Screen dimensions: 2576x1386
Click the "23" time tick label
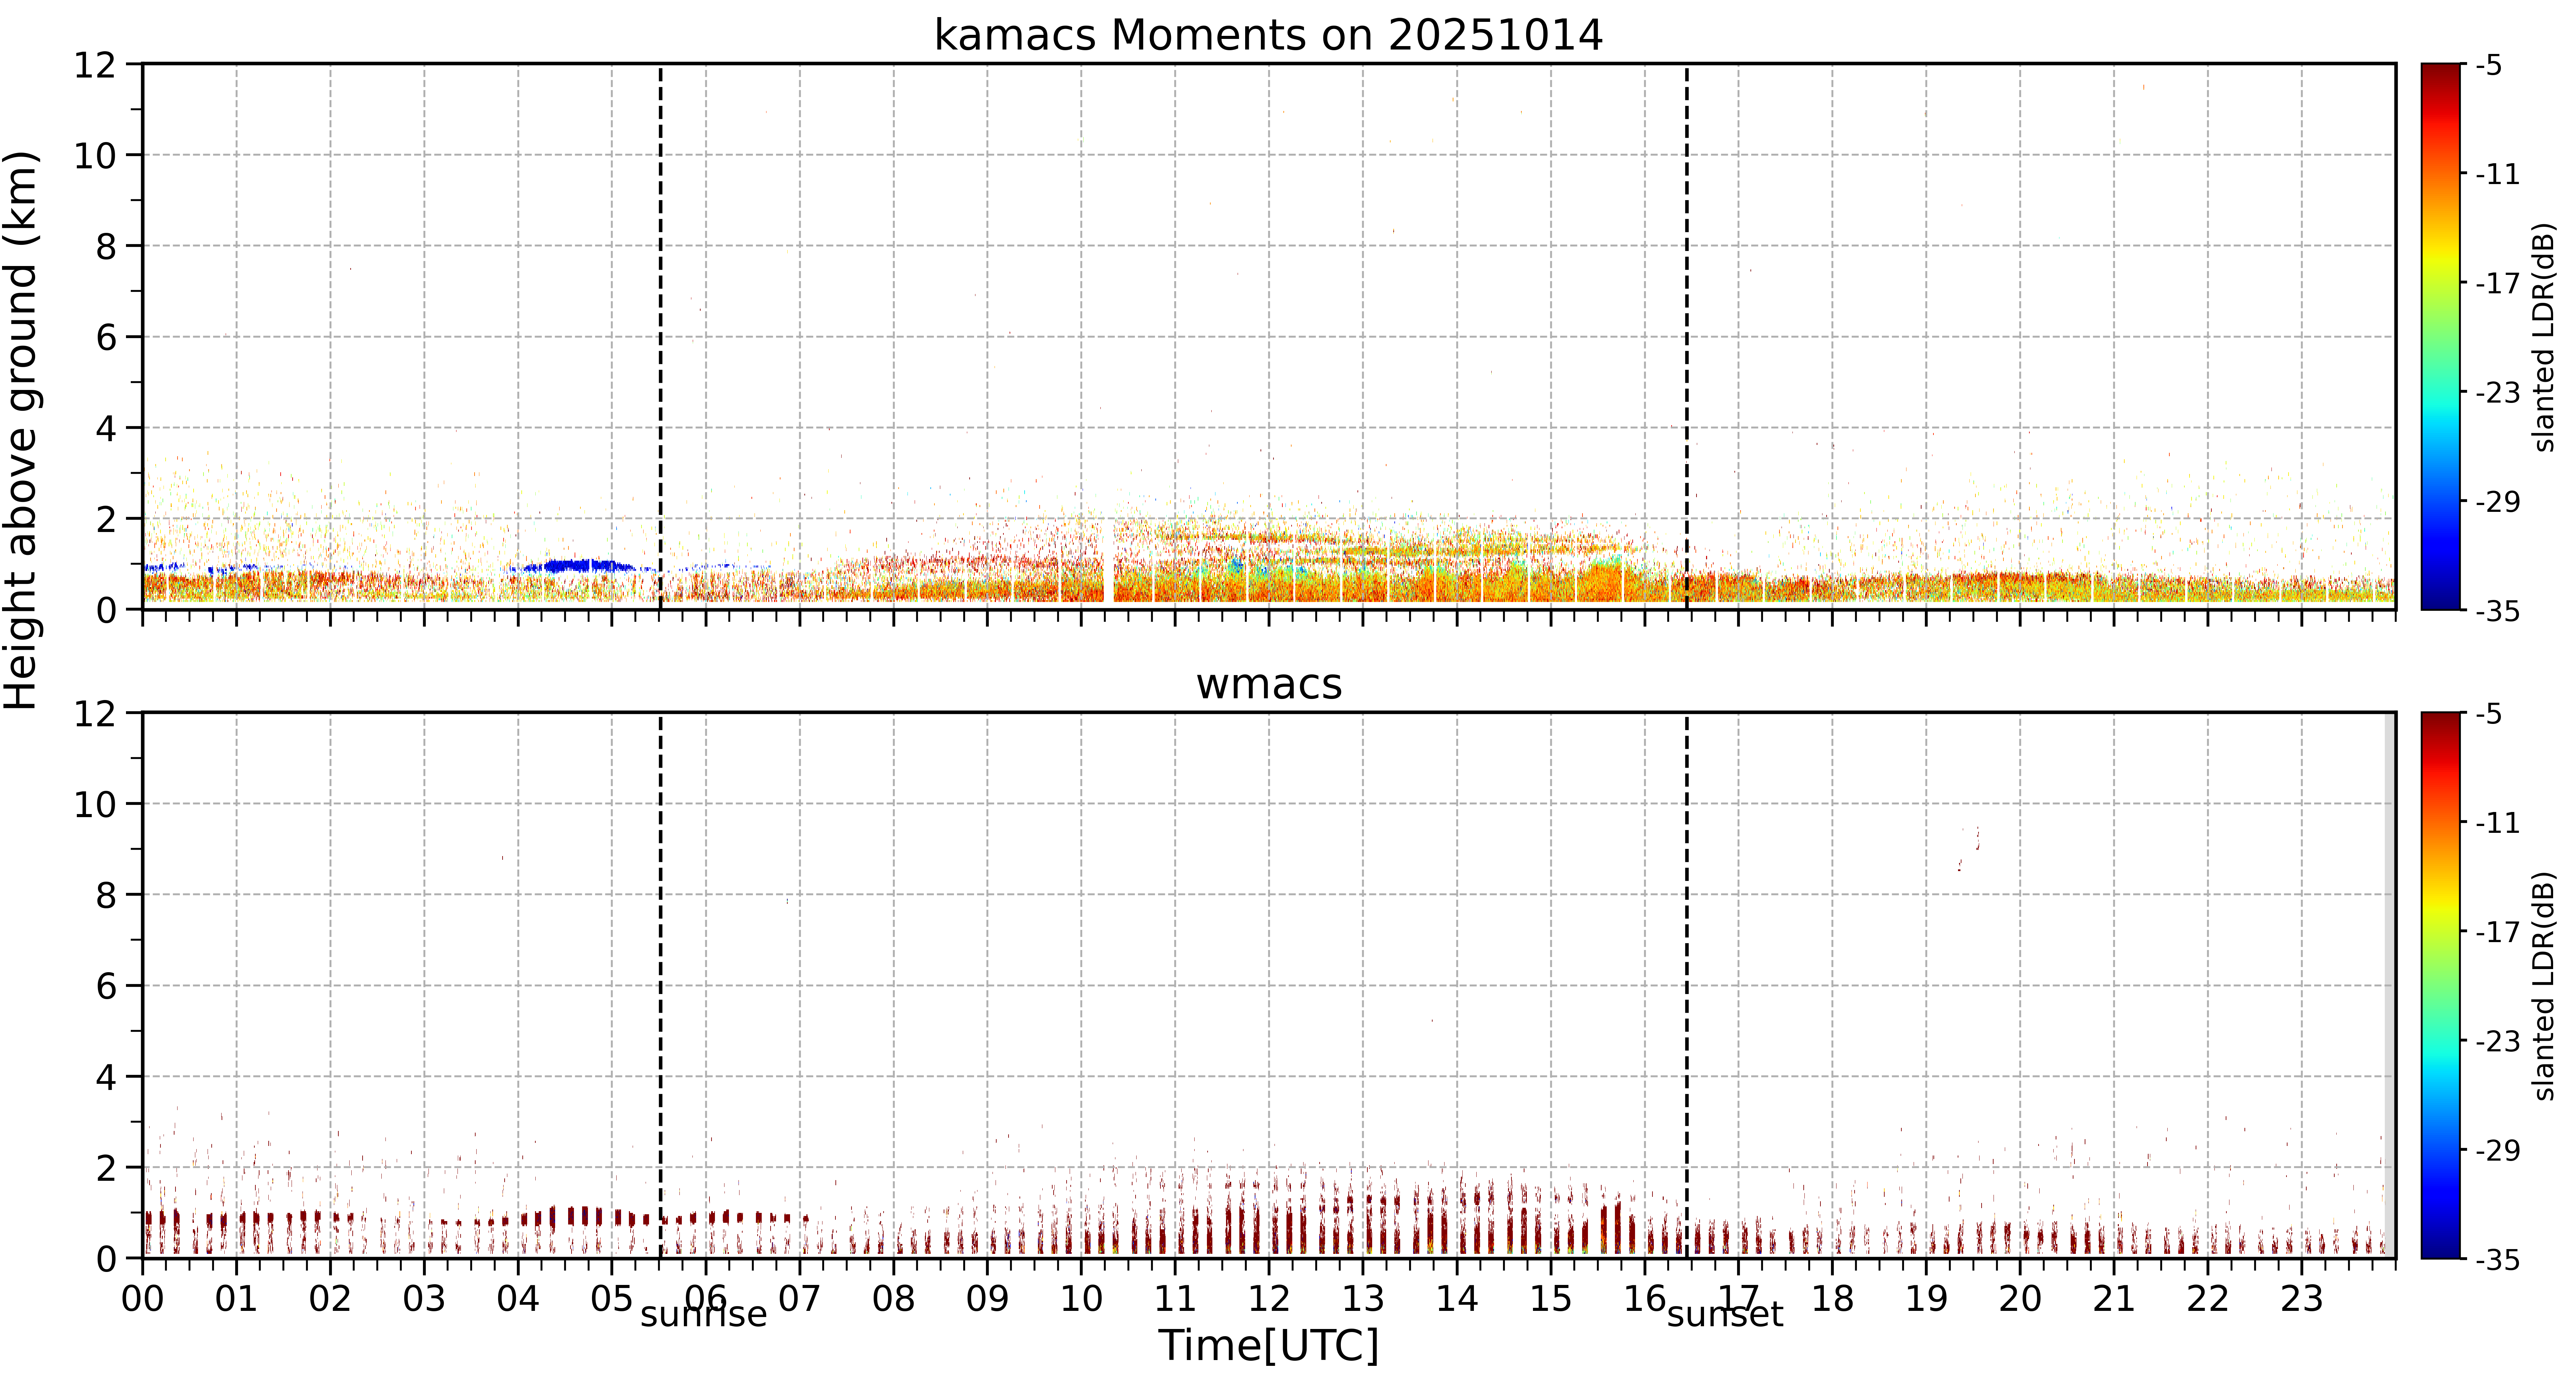tap(2302, 1299)
